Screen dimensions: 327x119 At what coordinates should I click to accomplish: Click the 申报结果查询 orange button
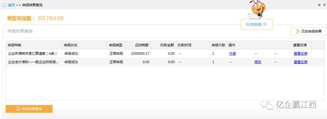(x=29, y=109)
